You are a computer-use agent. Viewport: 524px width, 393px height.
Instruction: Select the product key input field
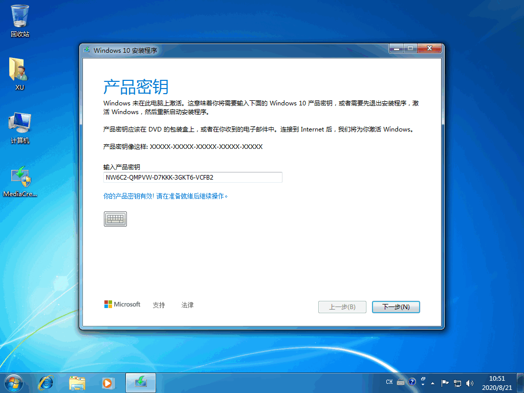tap(192, 177)
